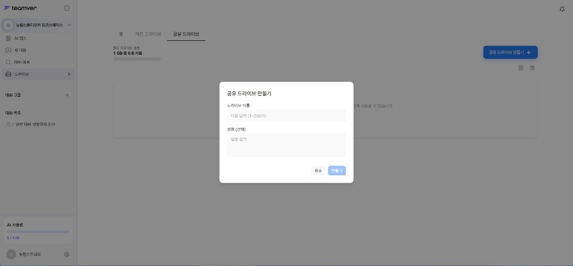Open settings gear at sidebar bottom

point(67,254)
